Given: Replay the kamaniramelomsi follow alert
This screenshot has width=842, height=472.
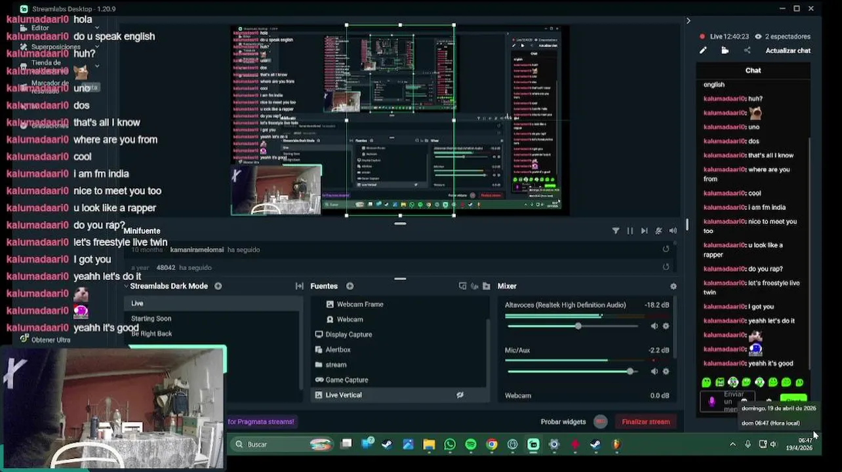Looking at the screenshot, I should 666,249.
